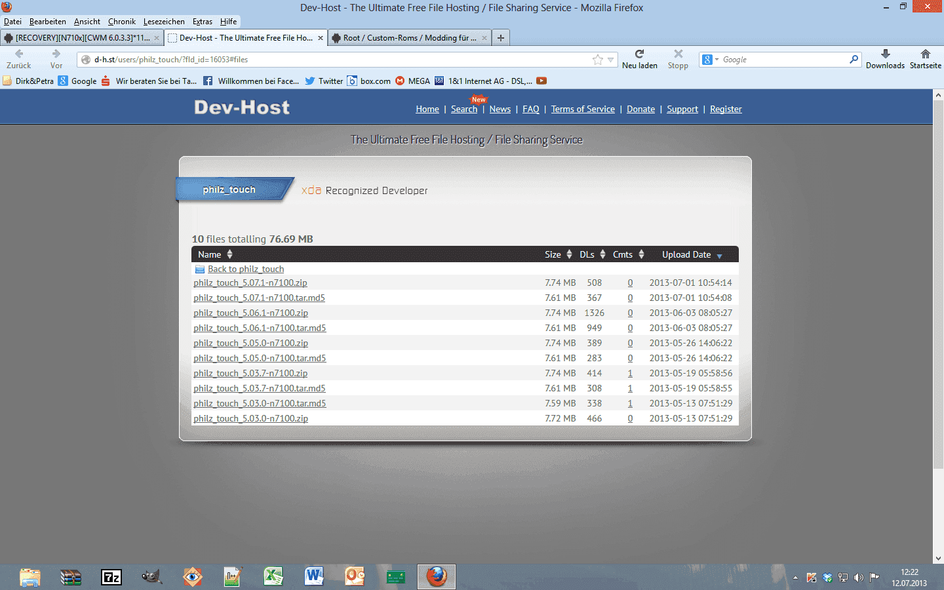Viewport: 944px width, 590px height.
Task: Open the FAQ link
Action: pos(531,109)
